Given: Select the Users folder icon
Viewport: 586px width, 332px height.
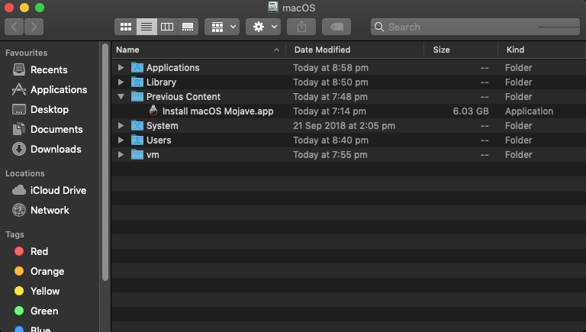Looking at the screenshot, I should coord(137,140).
